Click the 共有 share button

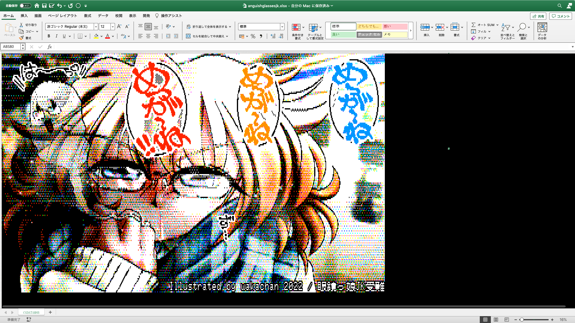pyautogui.click(x=538, y=16)
